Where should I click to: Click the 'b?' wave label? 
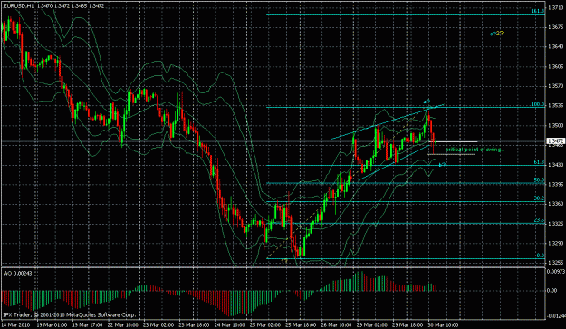(x=442, y=165)
